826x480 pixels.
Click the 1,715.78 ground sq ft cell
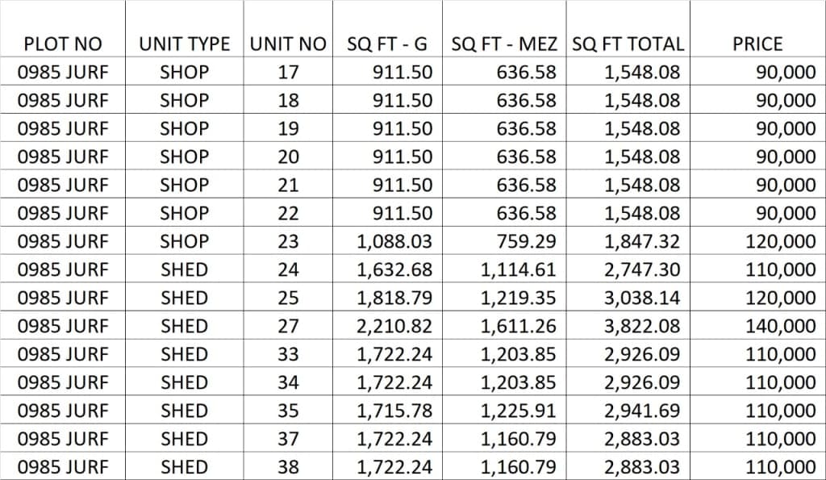click(394, 411)
